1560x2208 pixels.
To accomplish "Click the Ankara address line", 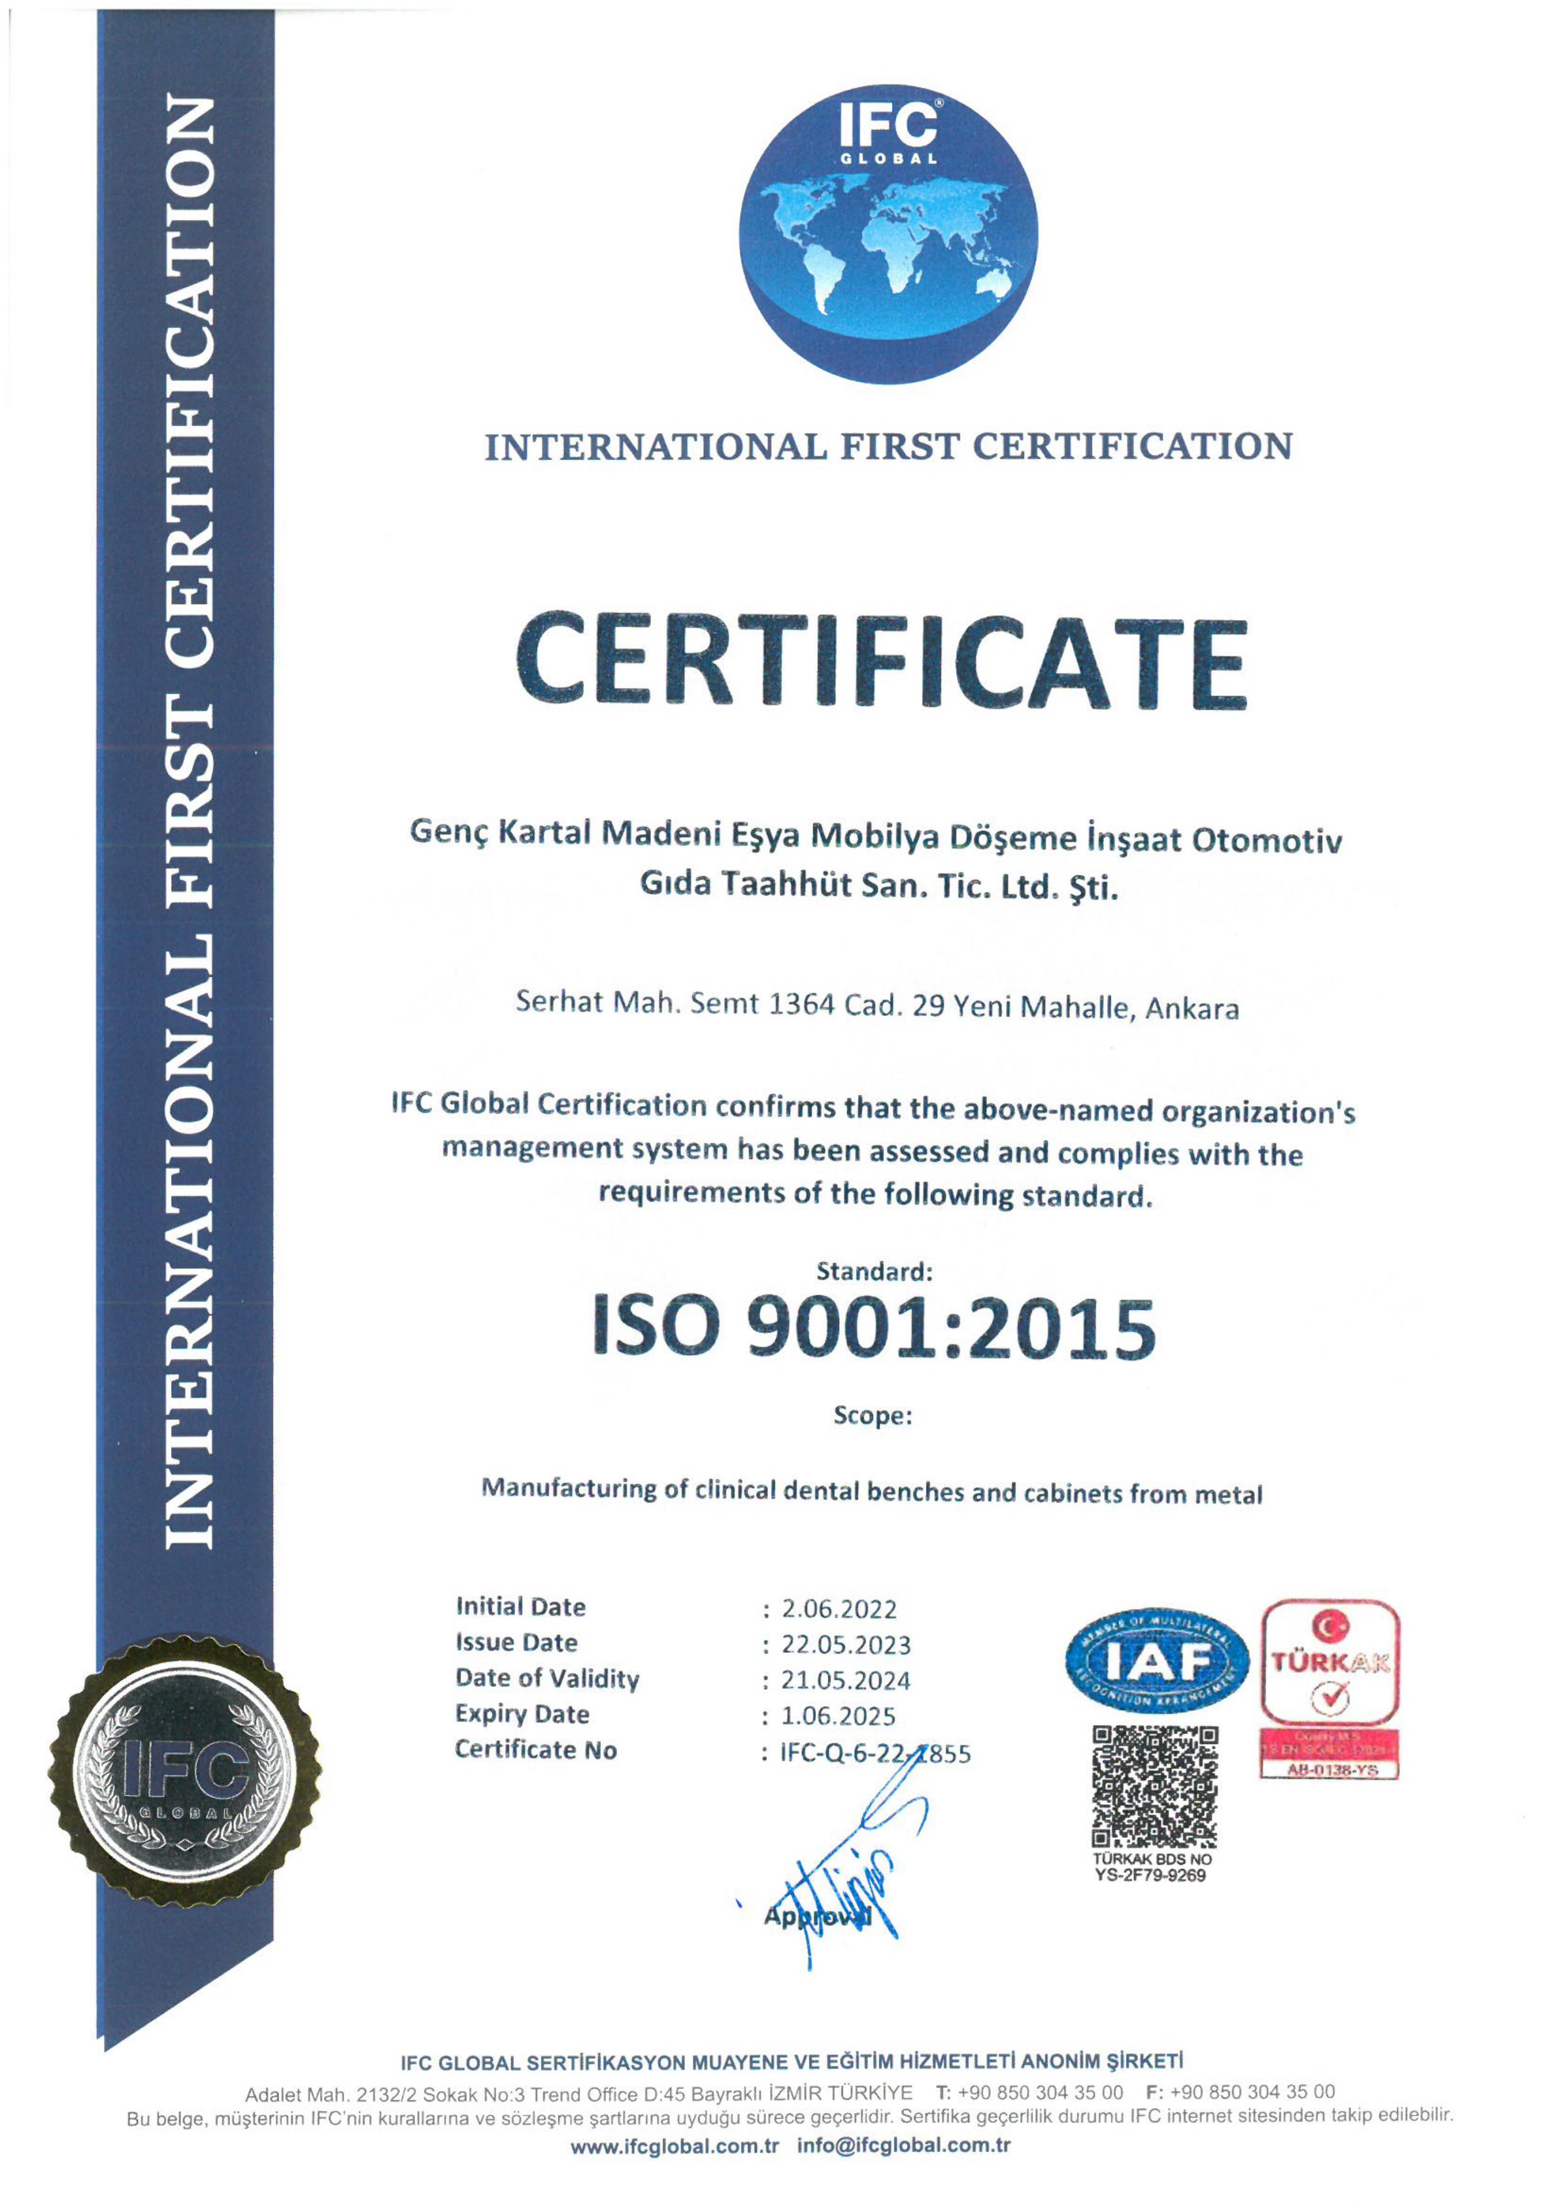I will [877, 1006].
